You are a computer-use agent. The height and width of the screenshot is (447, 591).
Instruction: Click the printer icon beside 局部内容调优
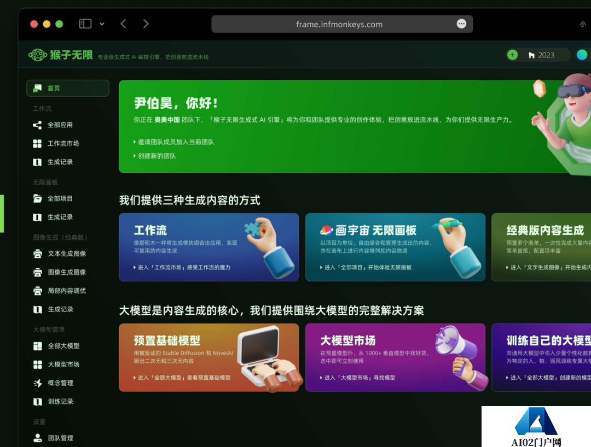[x=38, y=291]
